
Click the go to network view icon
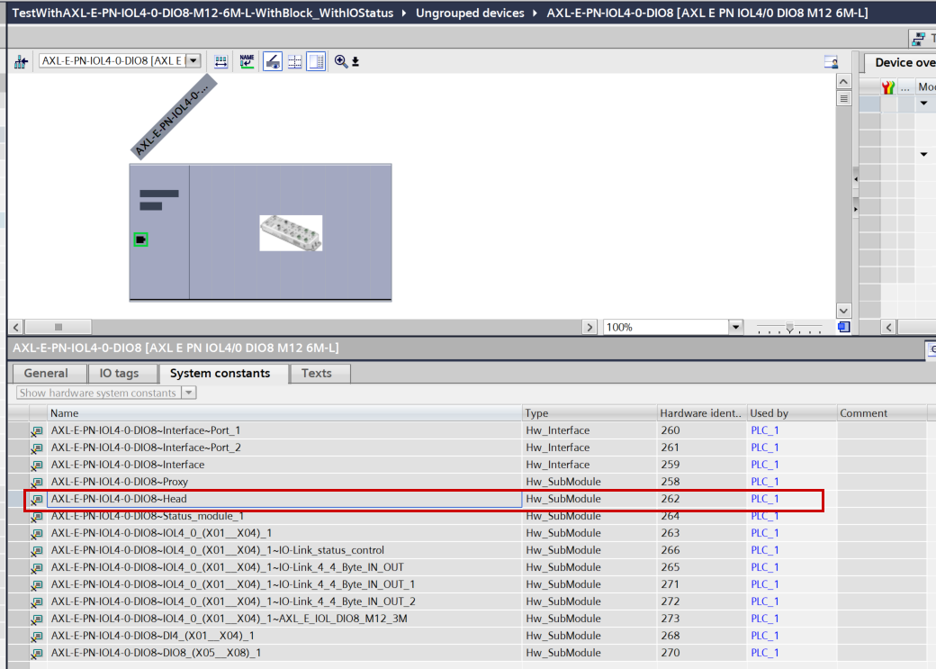click(22, 61)
